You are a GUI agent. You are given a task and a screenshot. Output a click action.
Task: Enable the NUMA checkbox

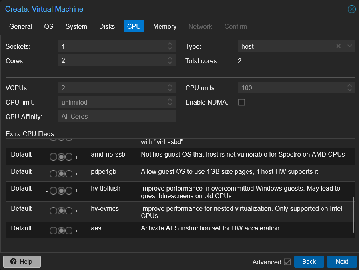click(x=241, y=102)
